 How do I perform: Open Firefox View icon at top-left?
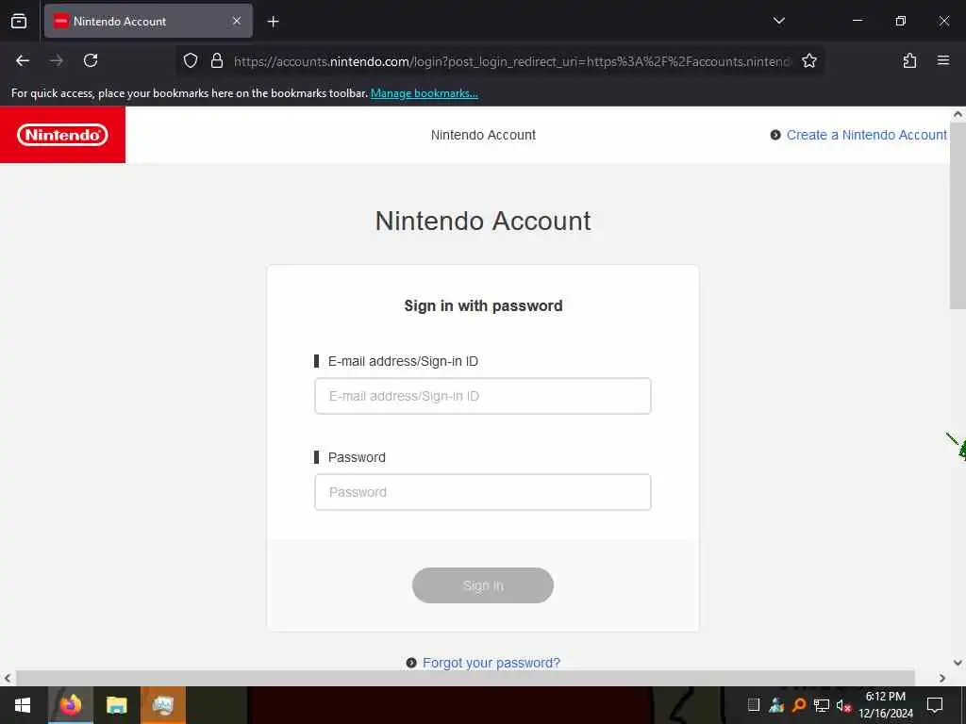(x=19, y=21)
